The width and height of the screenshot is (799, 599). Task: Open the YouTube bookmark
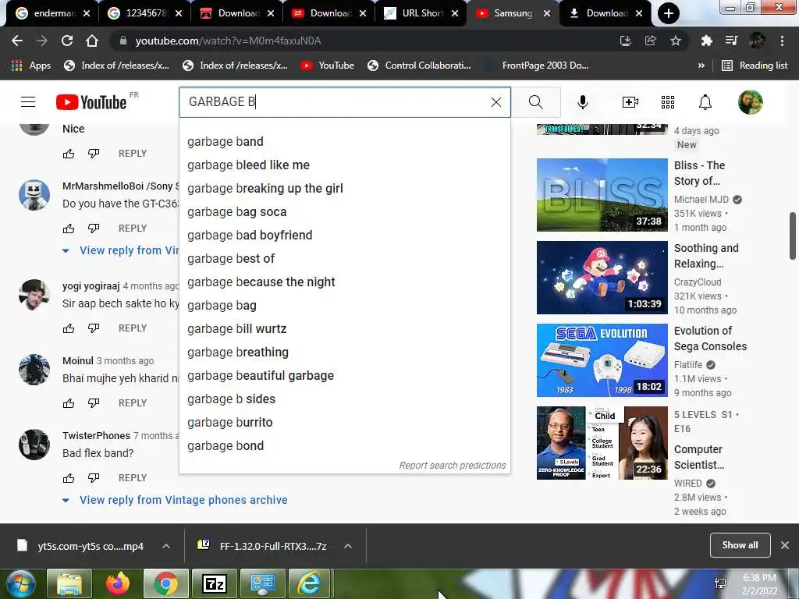click(327, 66)
